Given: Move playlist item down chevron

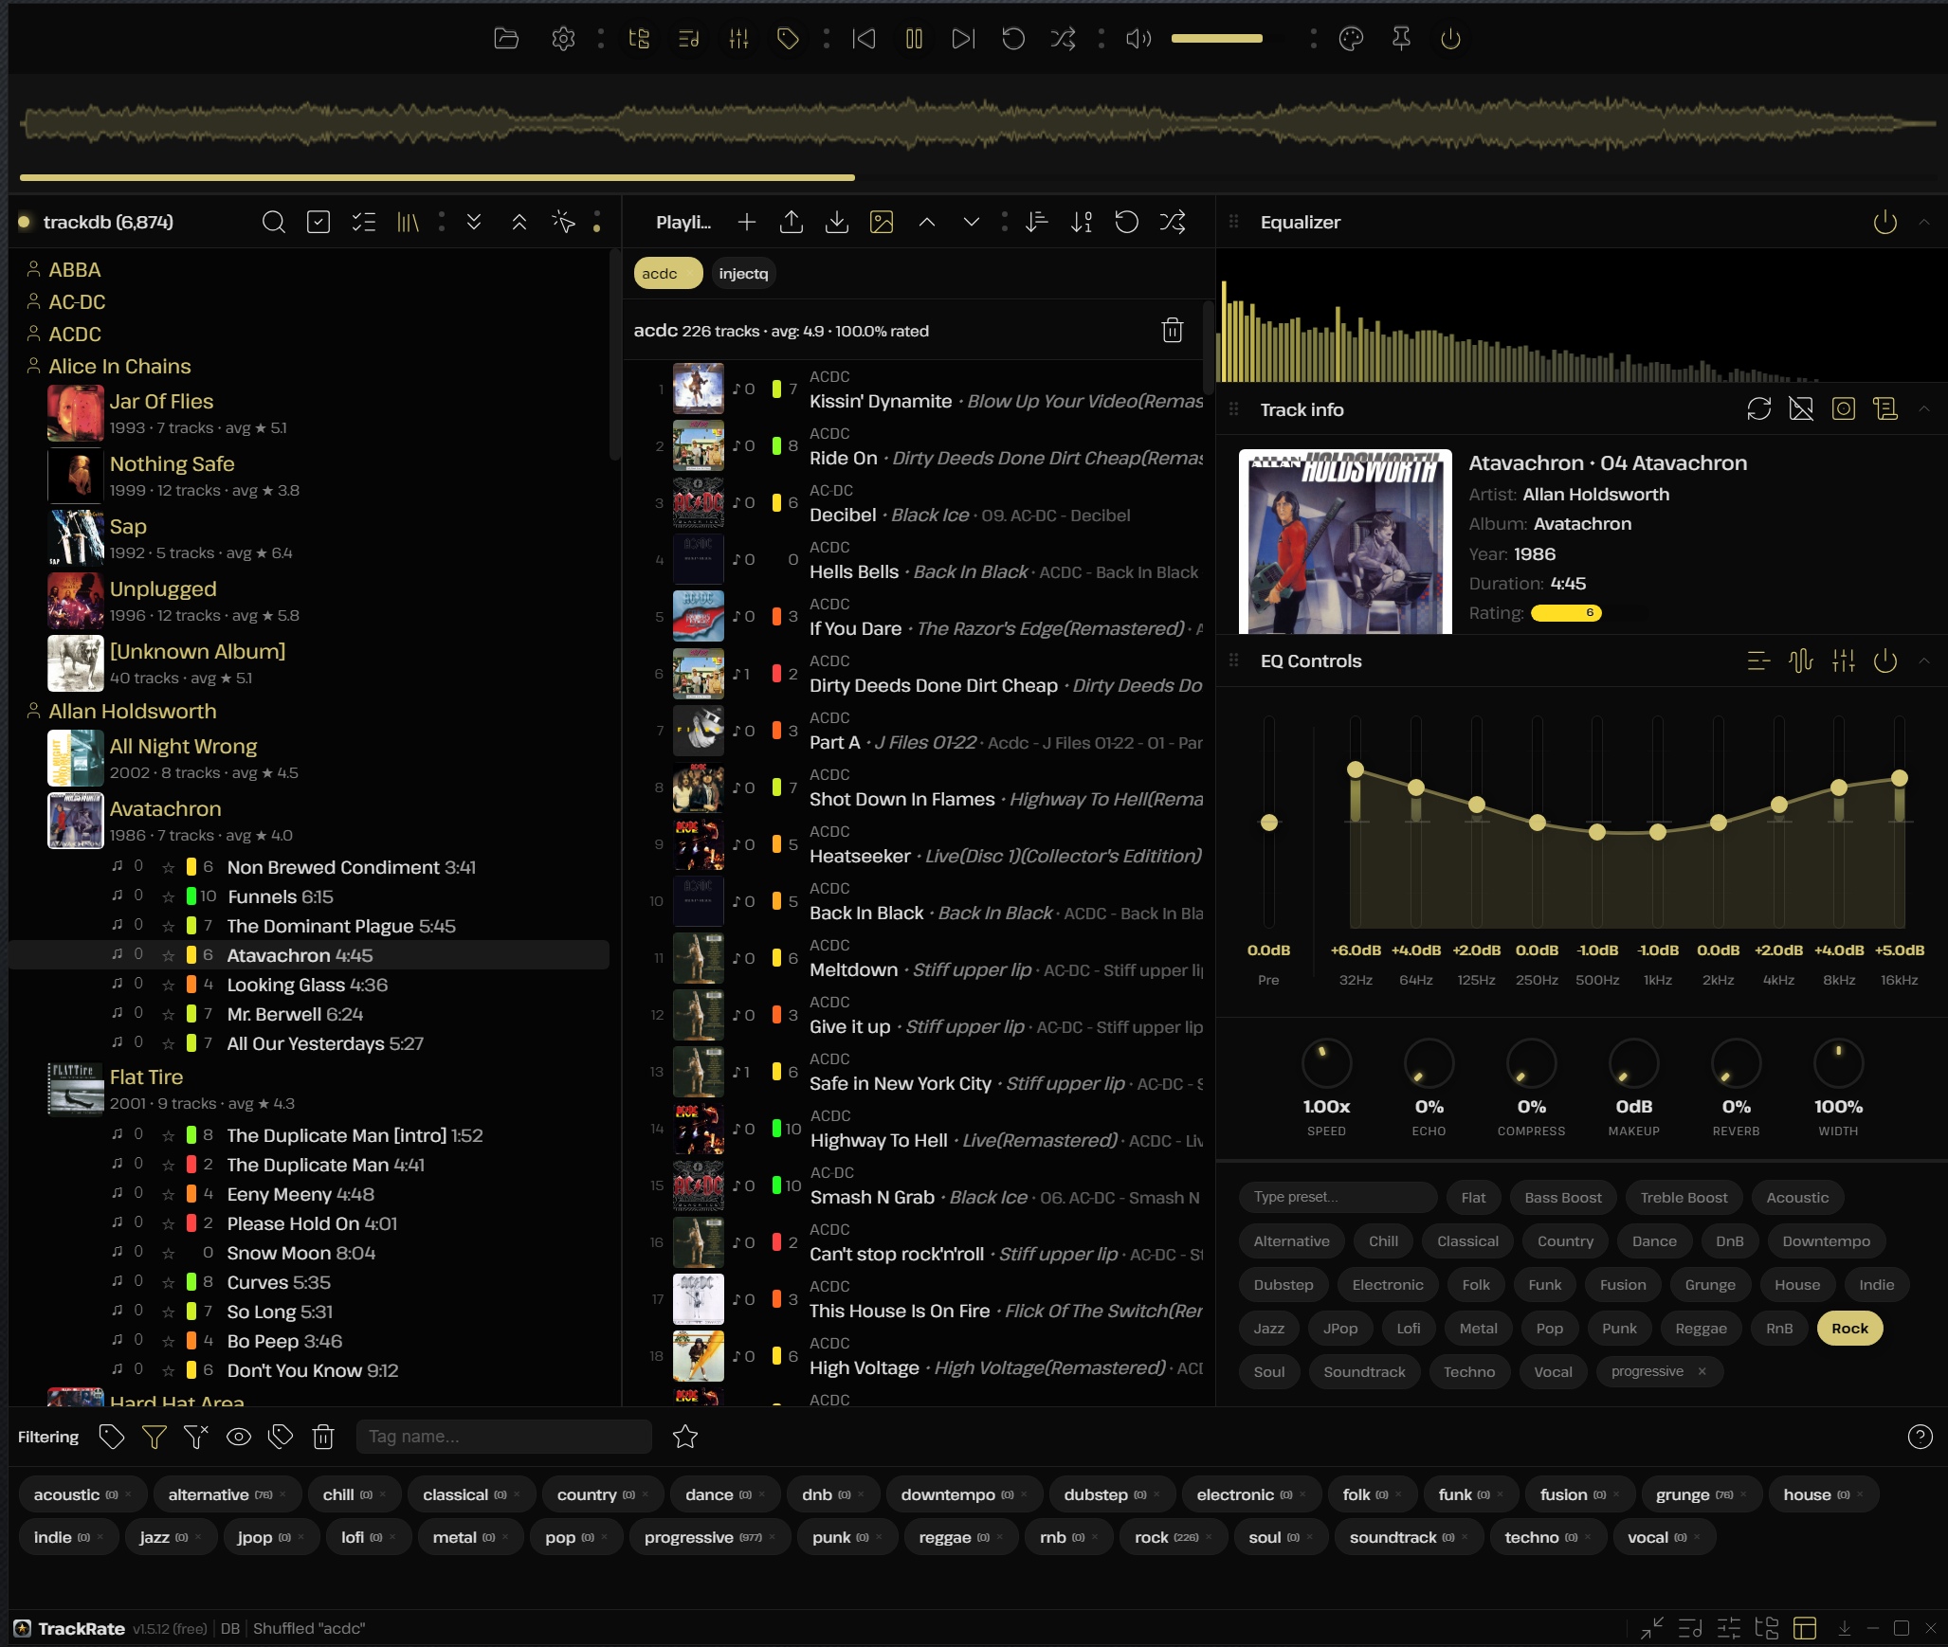Looking at the screenshot, I should [x=972, y=222].
